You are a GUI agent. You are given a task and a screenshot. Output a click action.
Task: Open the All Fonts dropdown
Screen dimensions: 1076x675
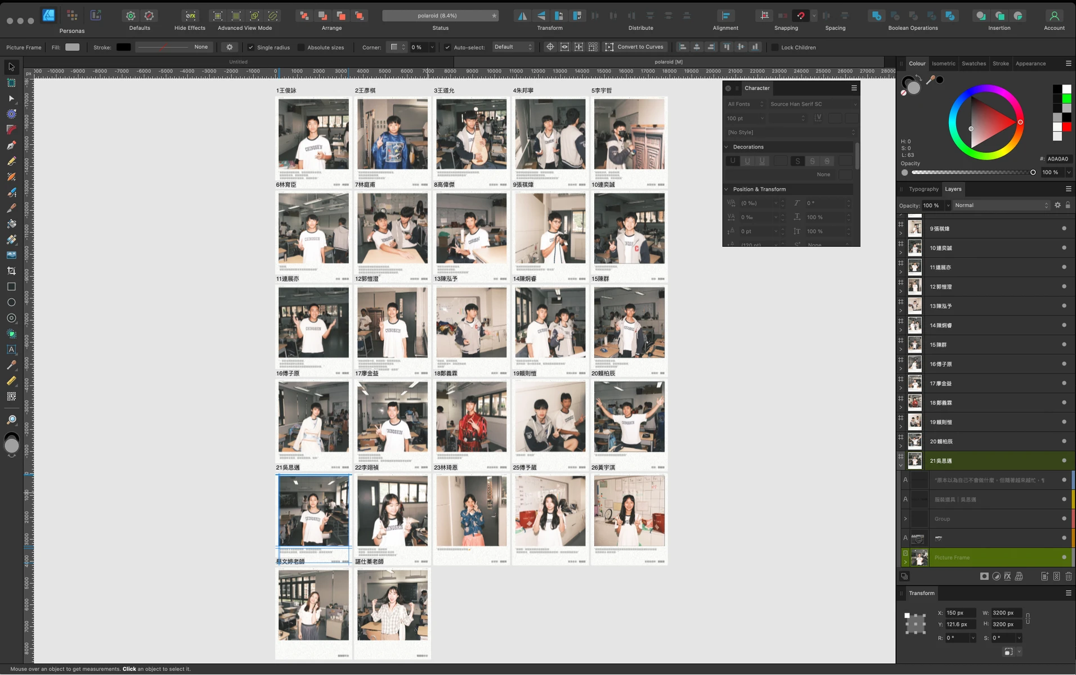pyautogui.click(x=744, y=104)
